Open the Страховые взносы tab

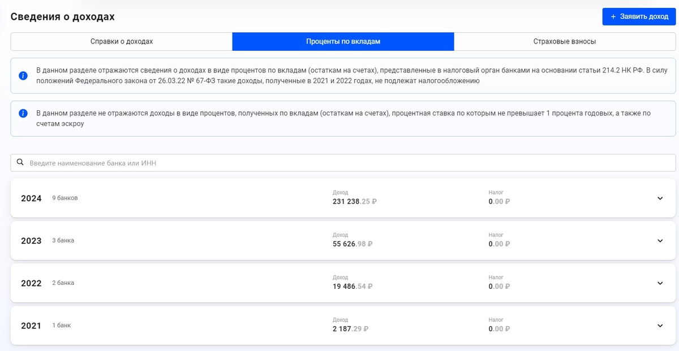566,41
